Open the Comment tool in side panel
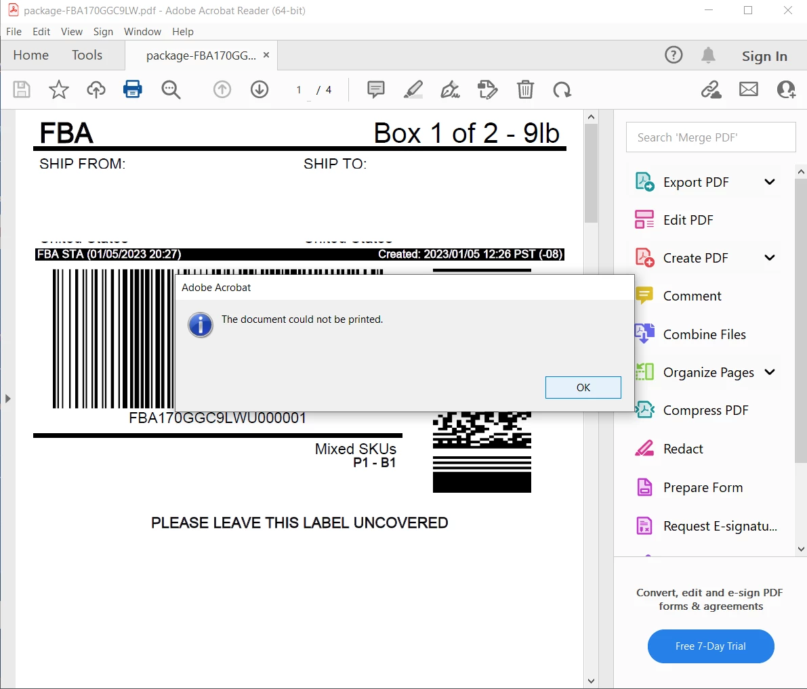Screen dimensions: 807x689 point(692,296)
